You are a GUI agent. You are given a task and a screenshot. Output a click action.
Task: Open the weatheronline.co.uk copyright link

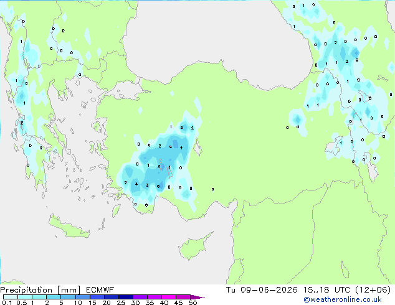(343, 299)
